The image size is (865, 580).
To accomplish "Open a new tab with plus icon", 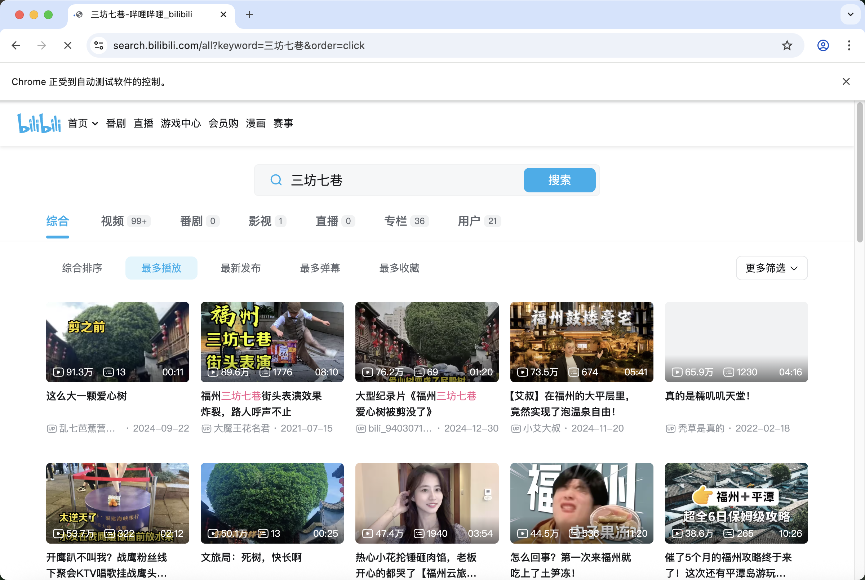I will [249, 14].
